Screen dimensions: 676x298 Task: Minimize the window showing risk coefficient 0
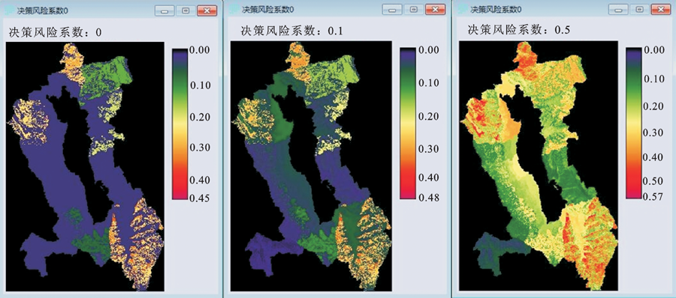(164, 10)
